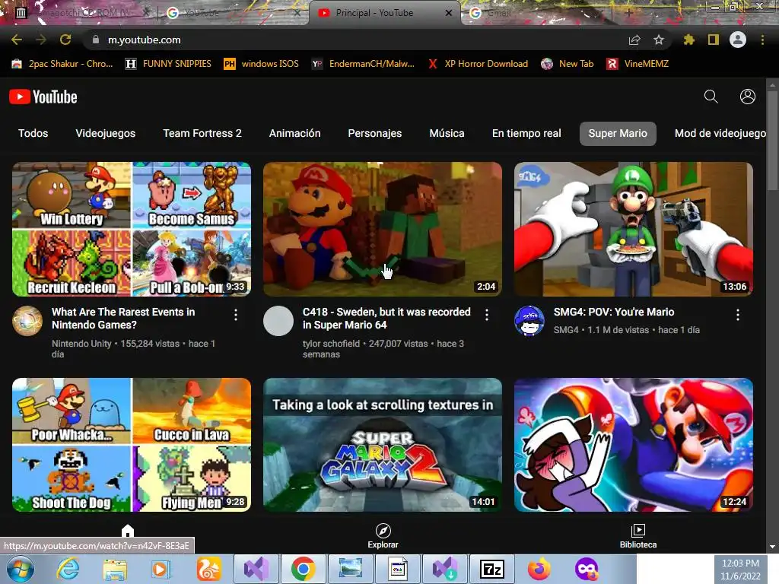Open the New Tab bookmark
The width and height of the screenshot is (779, 584).
[568, 64]
